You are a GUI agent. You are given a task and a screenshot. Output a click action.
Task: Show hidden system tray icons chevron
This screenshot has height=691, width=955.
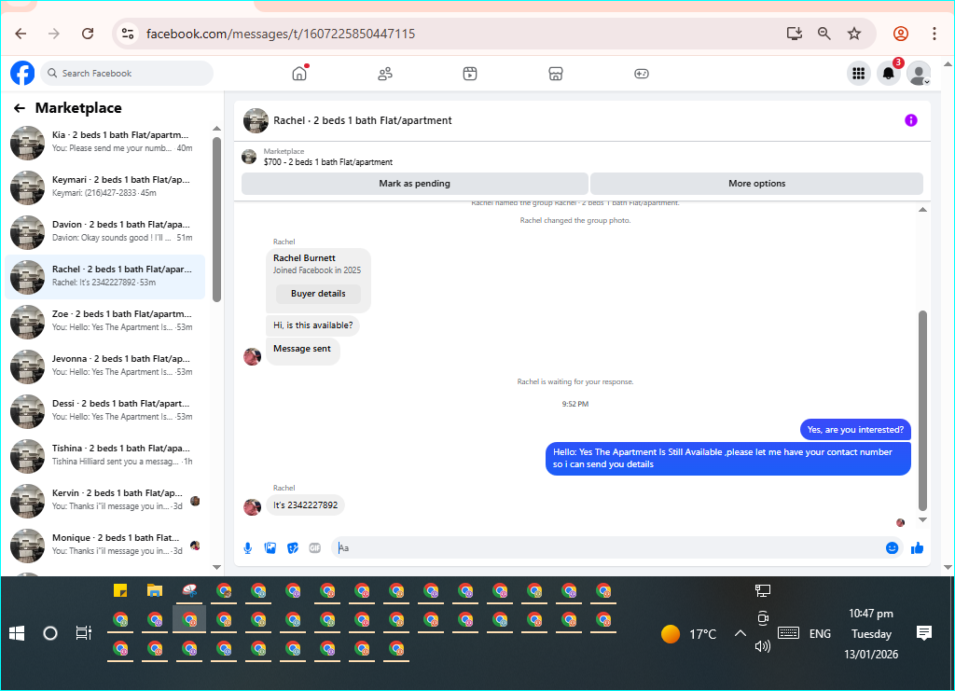point(740,633)
